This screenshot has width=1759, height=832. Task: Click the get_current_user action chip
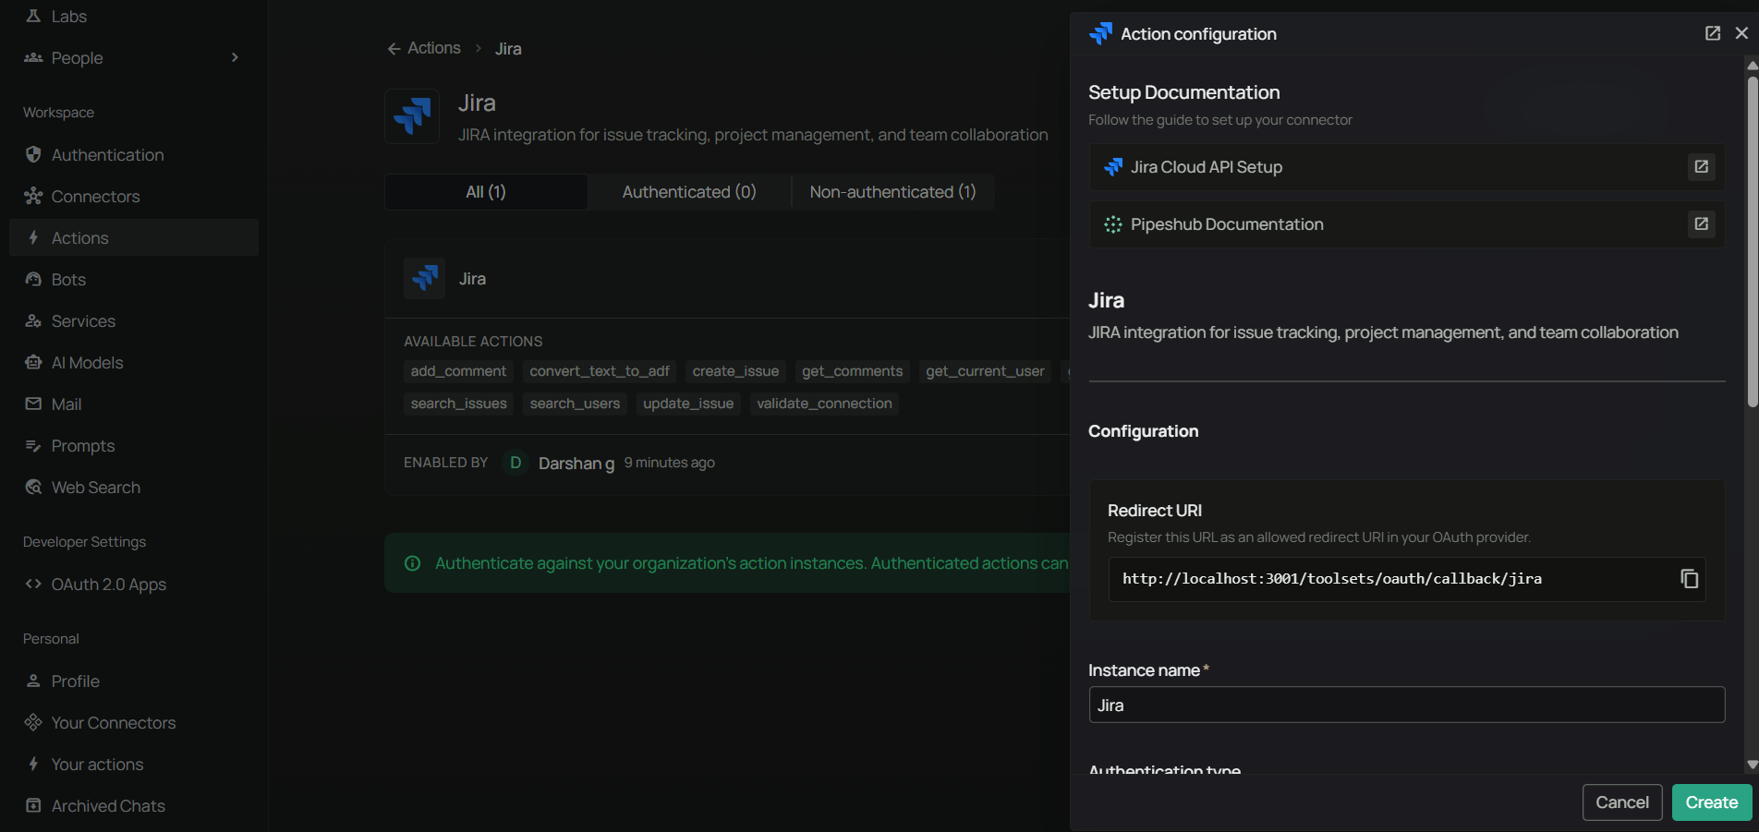tap(985, 371)
